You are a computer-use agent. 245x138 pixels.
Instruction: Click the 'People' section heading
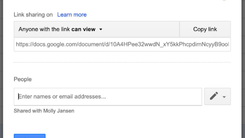(x=23, y=79)
